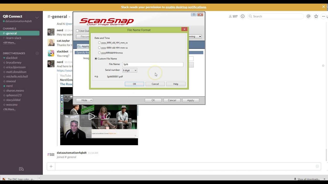The height and width of the screenshot is (184, 328).
Task: Open downloaded The-DAC-logo-color file
Action: [19, 179]
